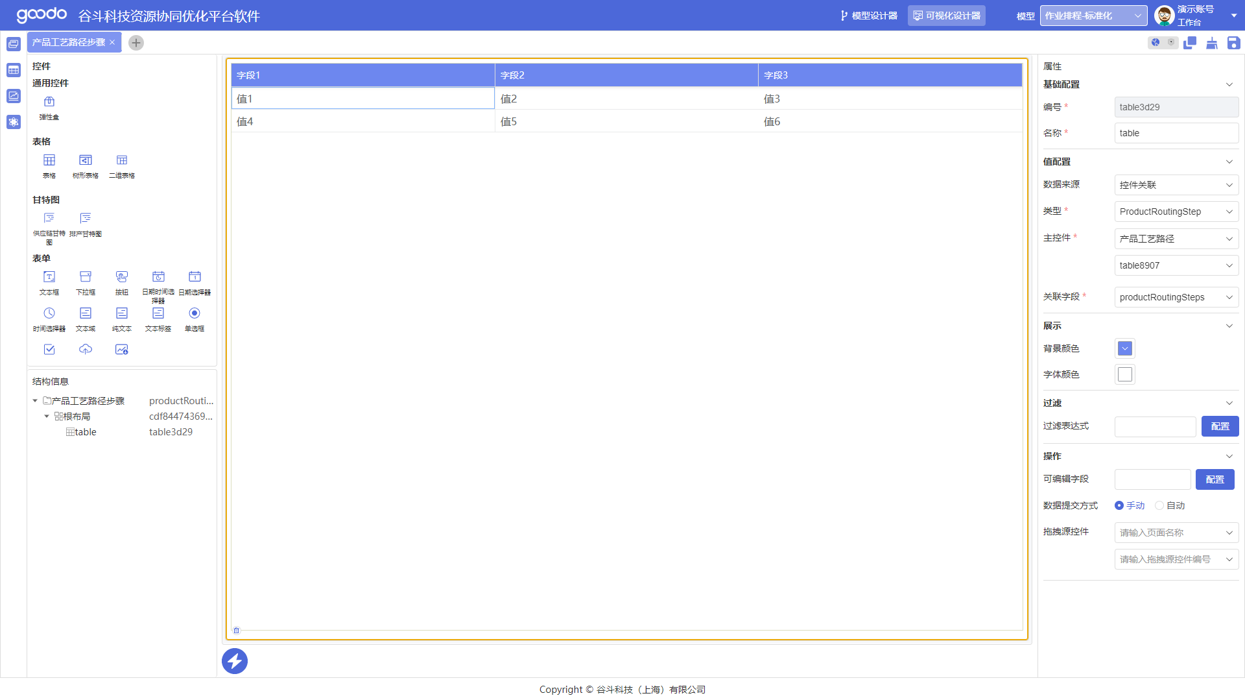The width and height of the screenshot is (1245, 700).
Task: Pick the 排产甘特图 Gantt chart control
Action: [x=86, y=224]
